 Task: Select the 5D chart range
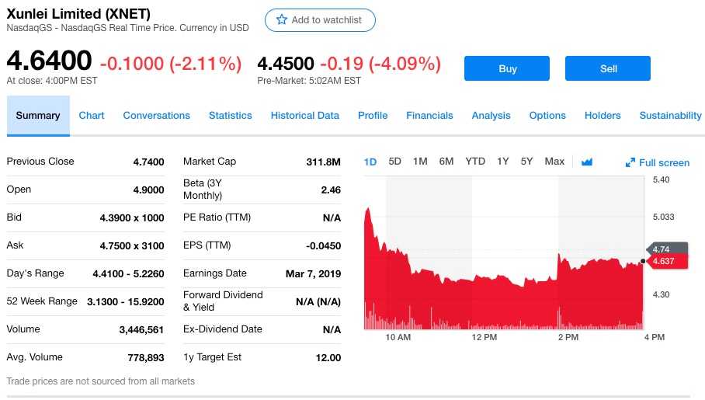[394, 162]
